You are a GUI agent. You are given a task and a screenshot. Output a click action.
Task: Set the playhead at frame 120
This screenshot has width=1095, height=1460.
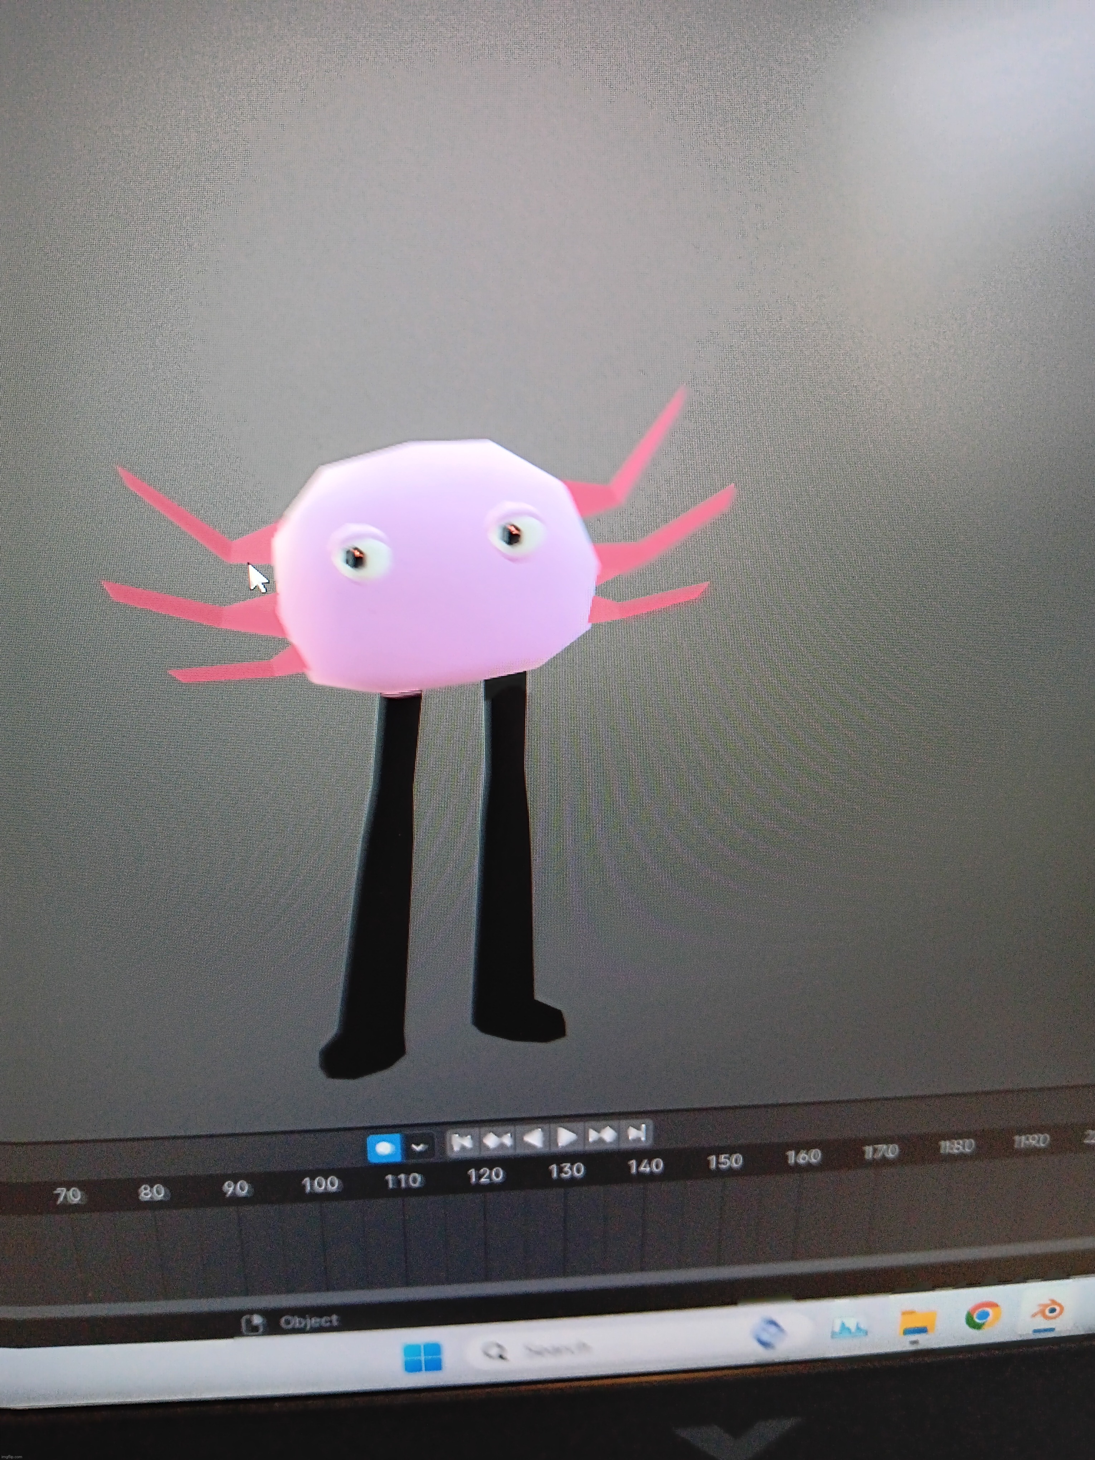tap(485, 1175)
